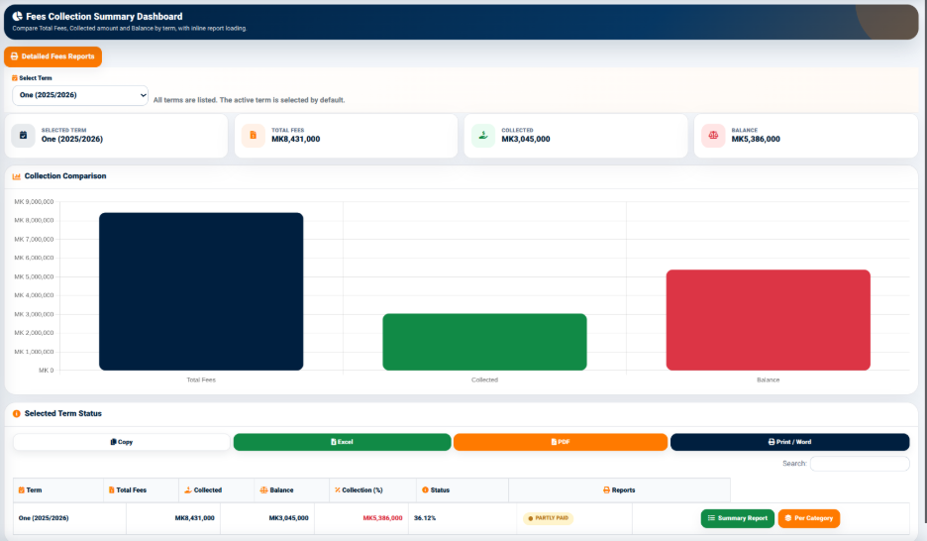
Task: Open the Per Category report
Action: 809,518
